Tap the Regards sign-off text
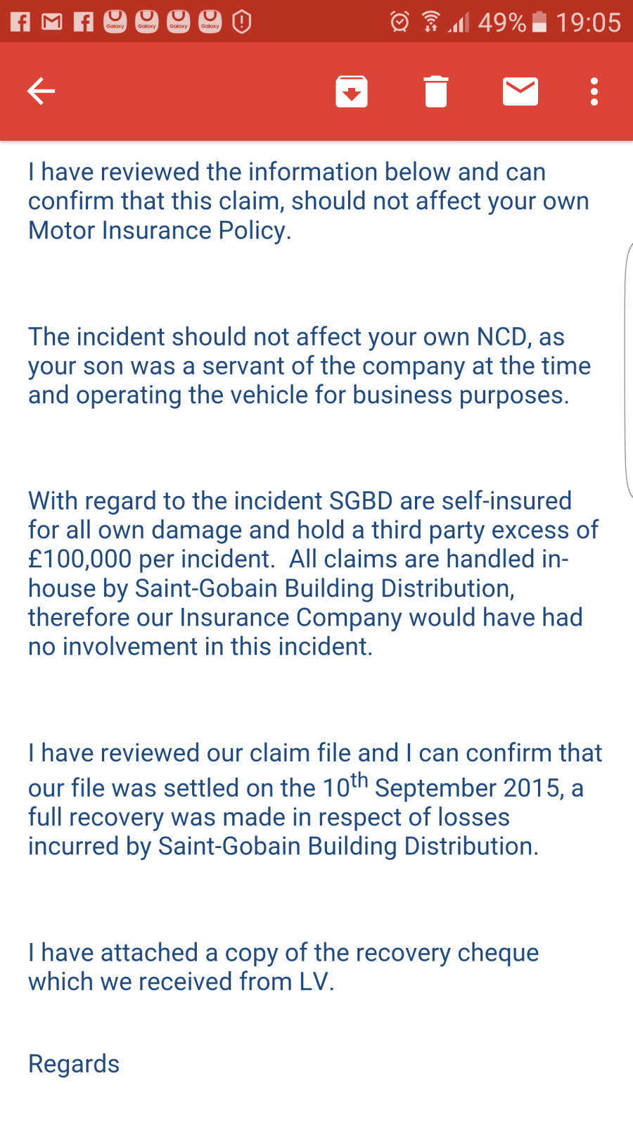 74,1063
